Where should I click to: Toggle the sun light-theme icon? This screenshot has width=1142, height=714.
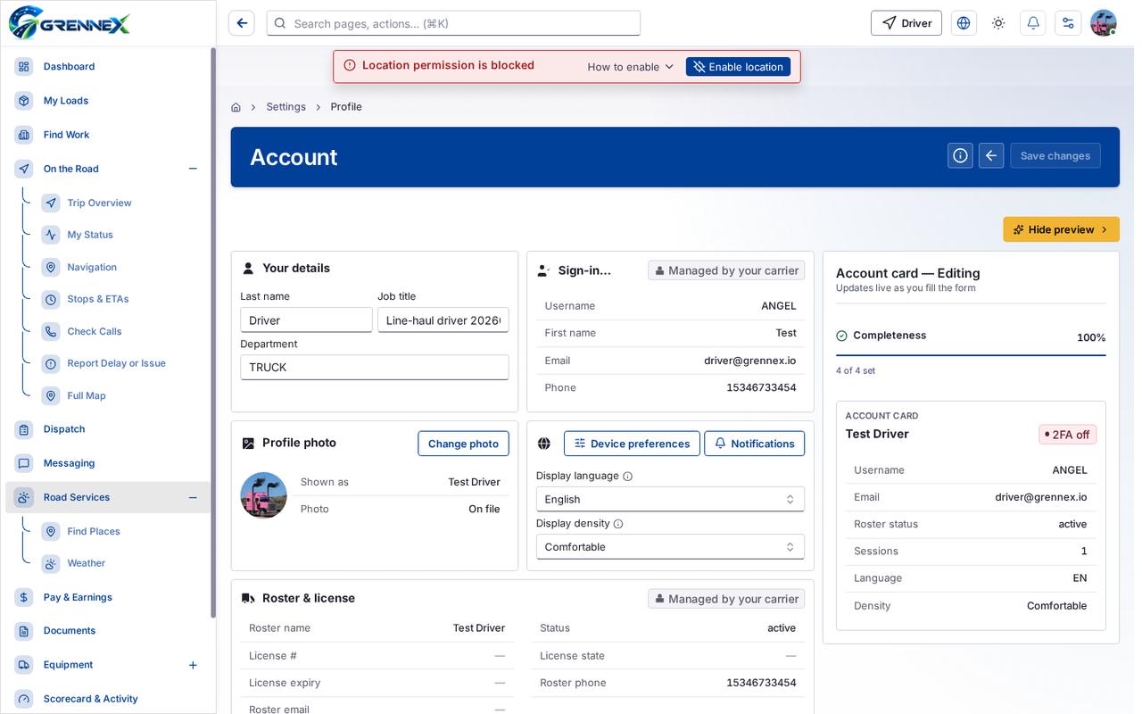[998, 23]
